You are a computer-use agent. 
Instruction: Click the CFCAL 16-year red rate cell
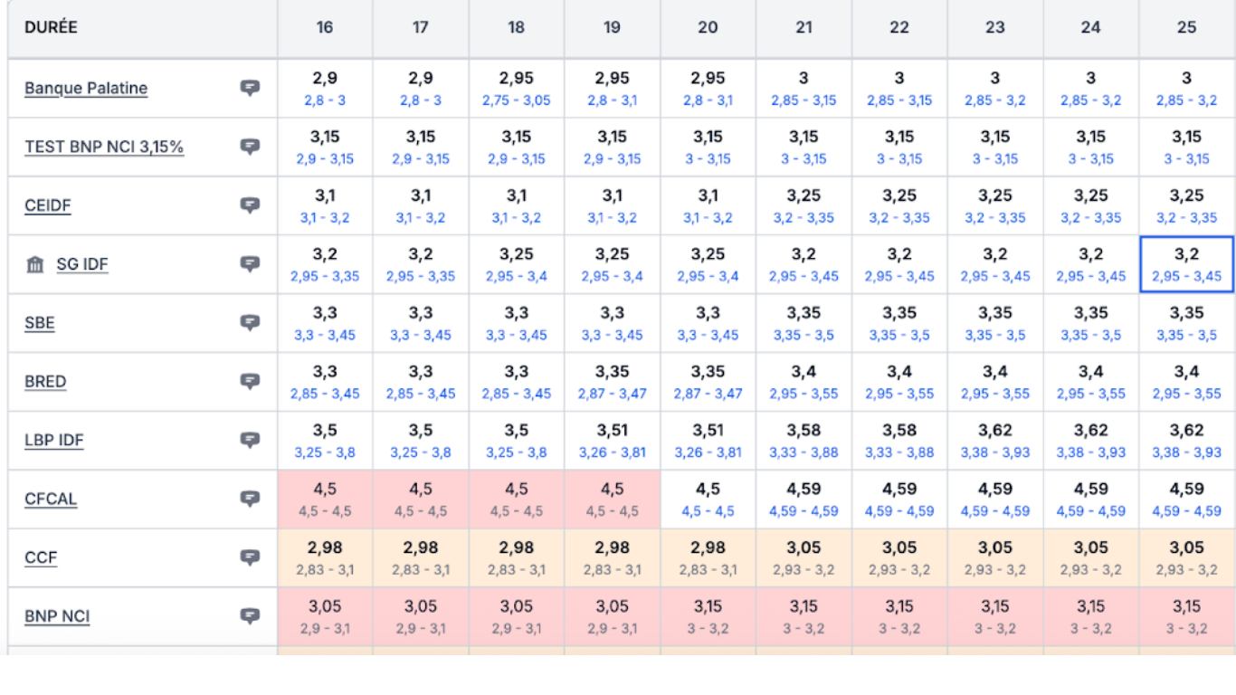[x=325, y=499]
